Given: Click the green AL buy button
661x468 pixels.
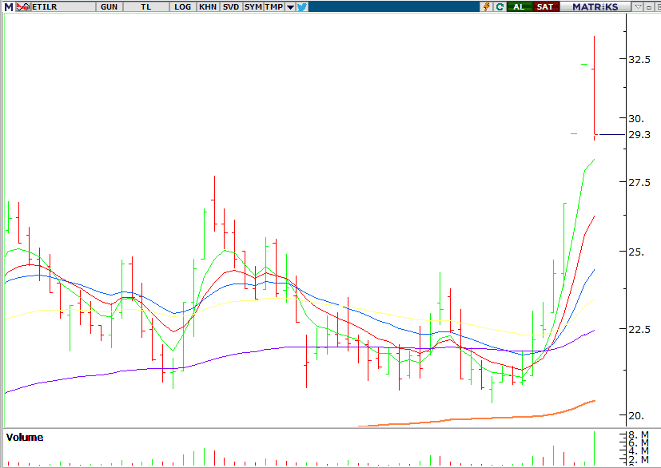Looking at the screenshot, I should [519, 6].
